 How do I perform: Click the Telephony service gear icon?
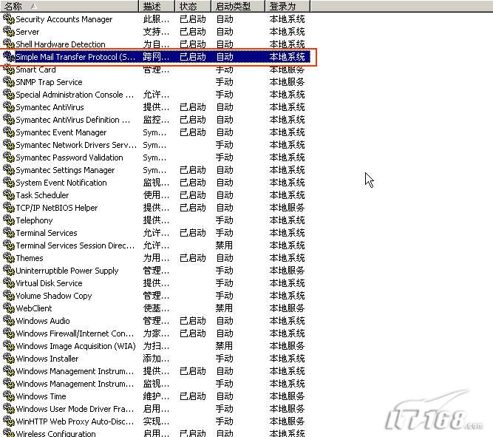pyautogui.click(x=9, y=220)
